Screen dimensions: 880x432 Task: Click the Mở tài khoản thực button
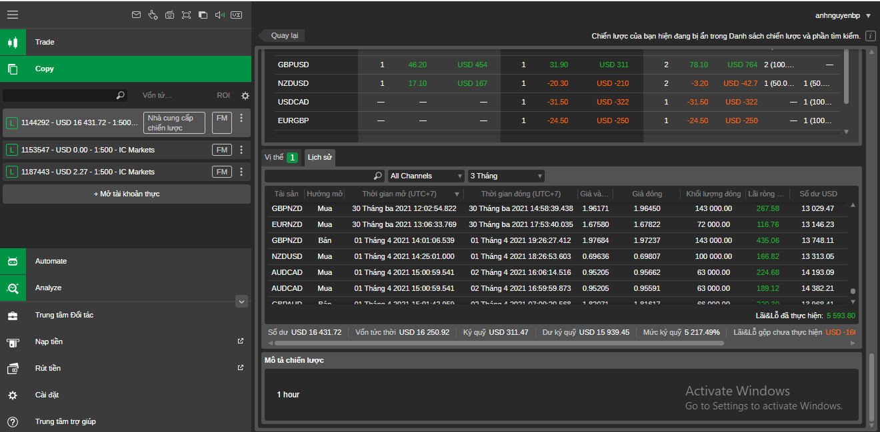point(126,194)
